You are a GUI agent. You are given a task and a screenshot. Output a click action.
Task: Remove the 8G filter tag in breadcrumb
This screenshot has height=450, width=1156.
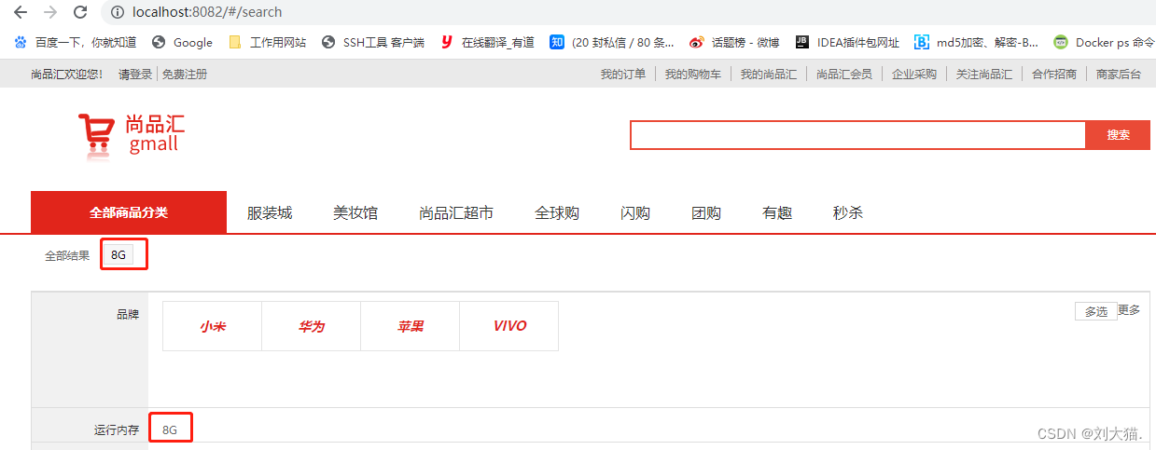point(118,255)
